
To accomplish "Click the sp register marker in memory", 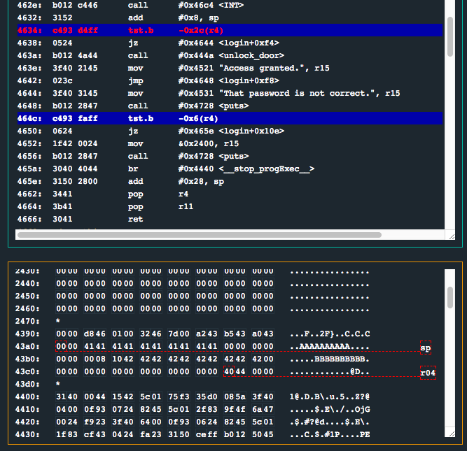I will tap(426, 348).
